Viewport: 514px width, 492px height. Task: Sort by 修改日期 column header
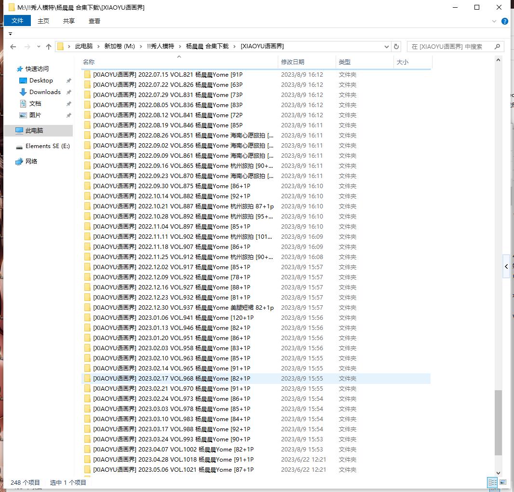[292, 62]
